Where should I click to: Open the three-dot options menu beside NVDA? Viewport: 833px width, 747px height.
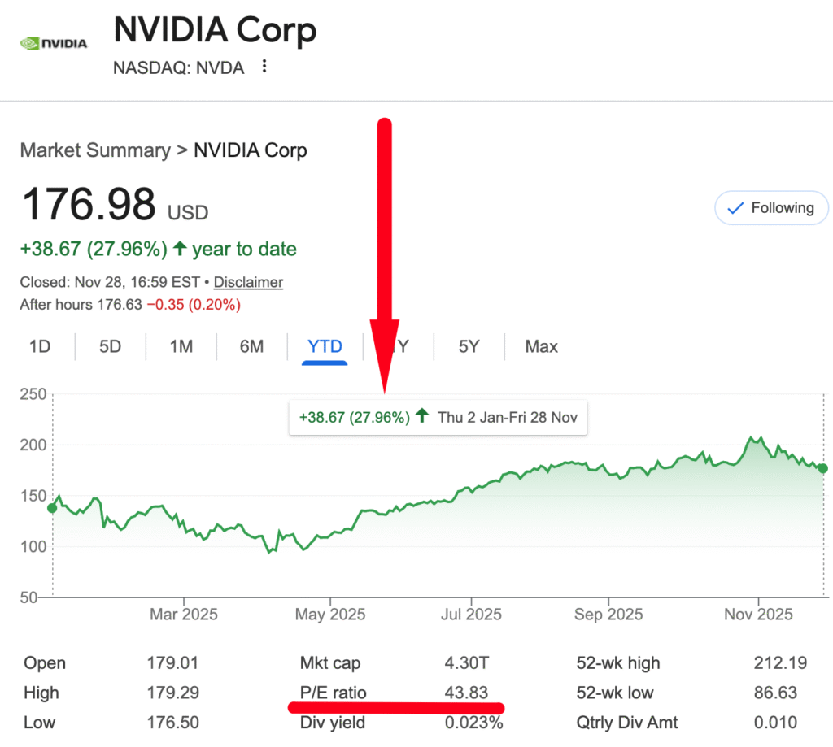point(264,67)
